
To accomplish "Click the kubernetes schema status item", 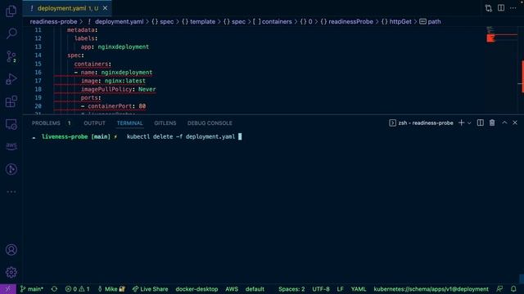I will click(x=431, y=289).
